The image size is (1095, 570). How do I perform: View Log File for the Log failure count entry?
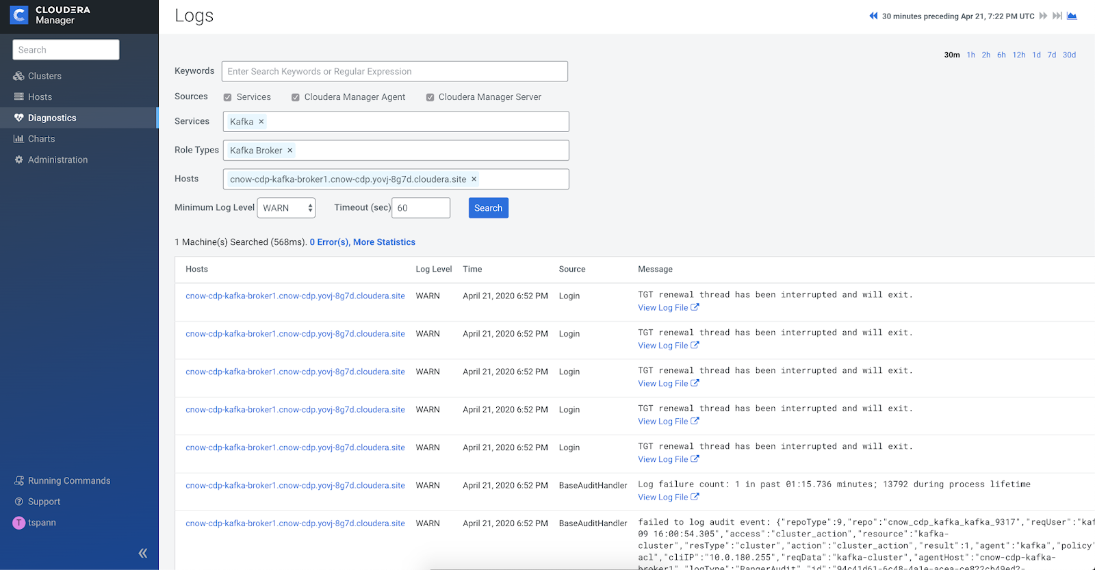(669, 497)
